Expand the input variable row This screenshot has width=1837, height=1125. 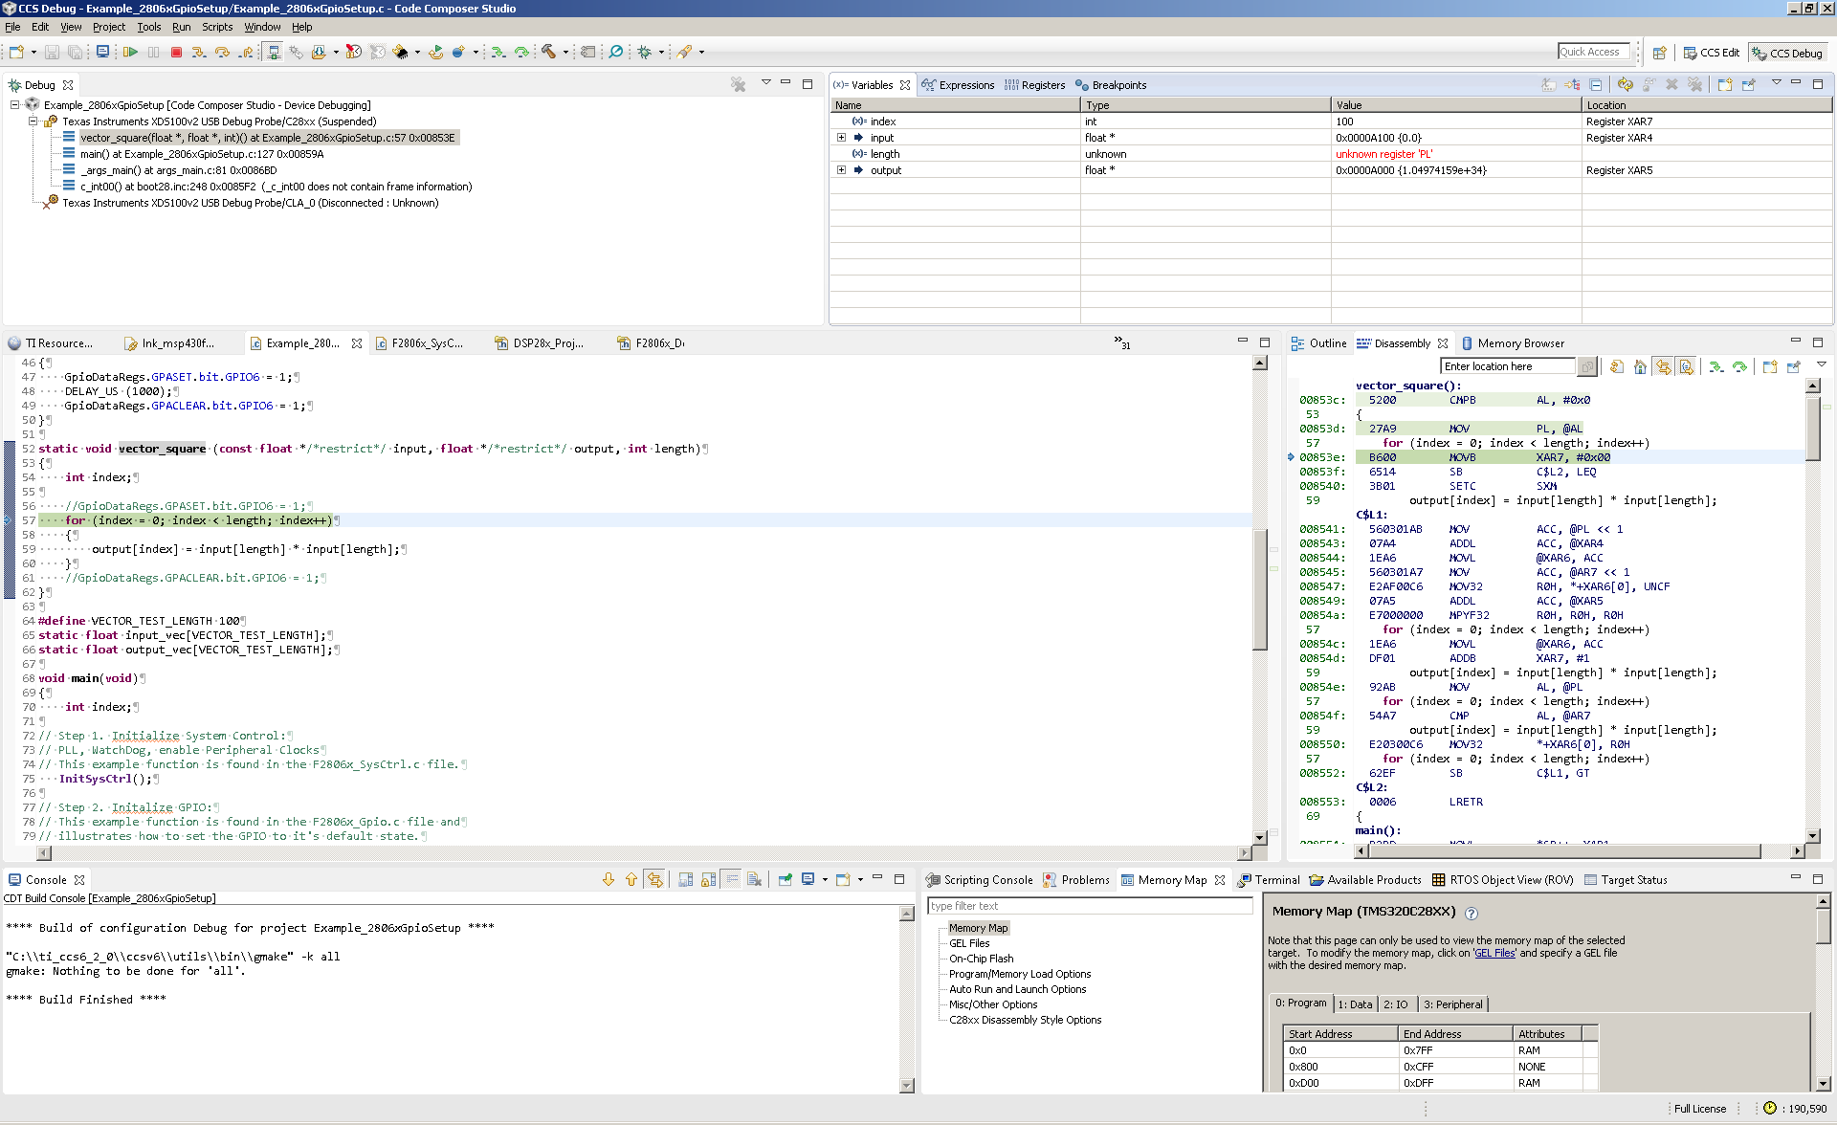click(x=842, y=138)
